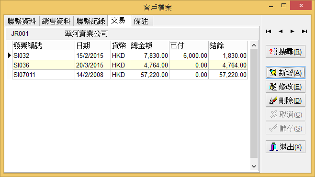The width and height of the screenshot is (315, 177).
Task: Select invoice row SI07011
Action: [130, 75]
